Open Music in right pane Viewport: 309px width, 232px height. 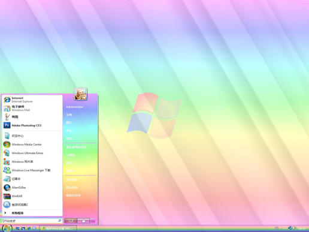(x=80, y=131)
